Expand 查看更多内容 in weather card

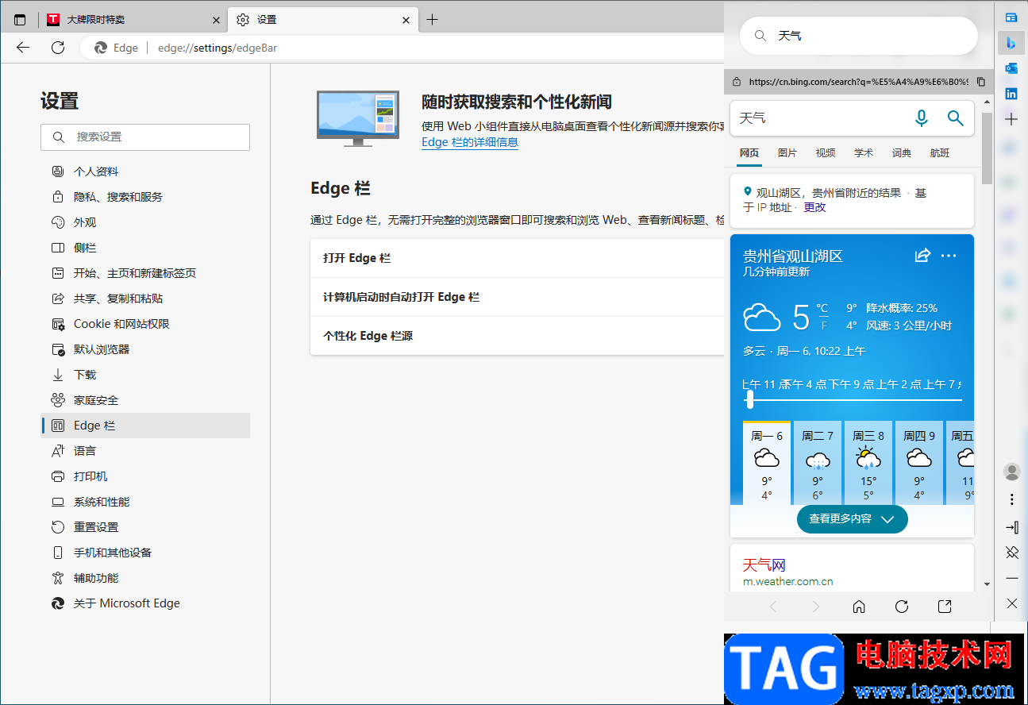[x=852, y=519]
